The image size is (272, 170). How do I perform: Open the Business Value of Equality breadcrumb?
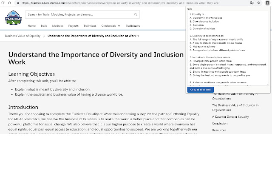click(23, 36)
